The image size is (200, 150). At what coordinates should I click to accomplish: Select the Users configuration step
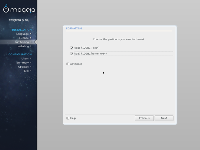coord(25,58)
